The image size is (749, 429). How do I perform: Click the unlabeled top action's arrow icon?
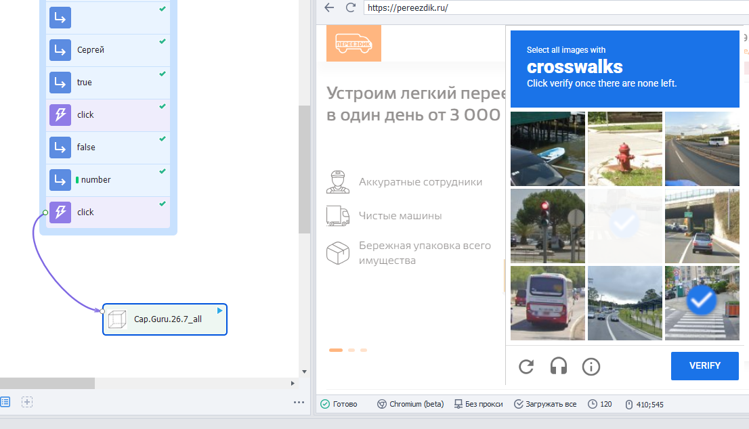[x=60, y=18]
